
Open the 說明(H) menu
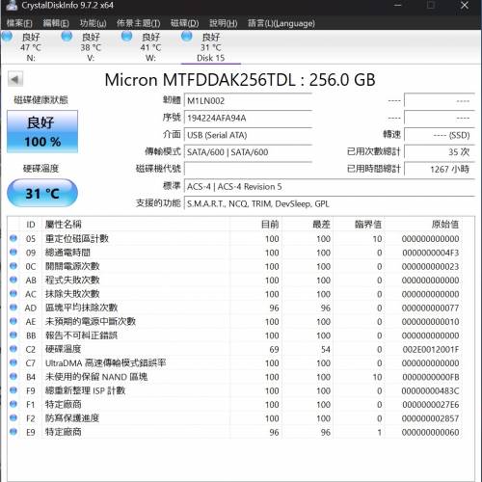tap(224, 23)
